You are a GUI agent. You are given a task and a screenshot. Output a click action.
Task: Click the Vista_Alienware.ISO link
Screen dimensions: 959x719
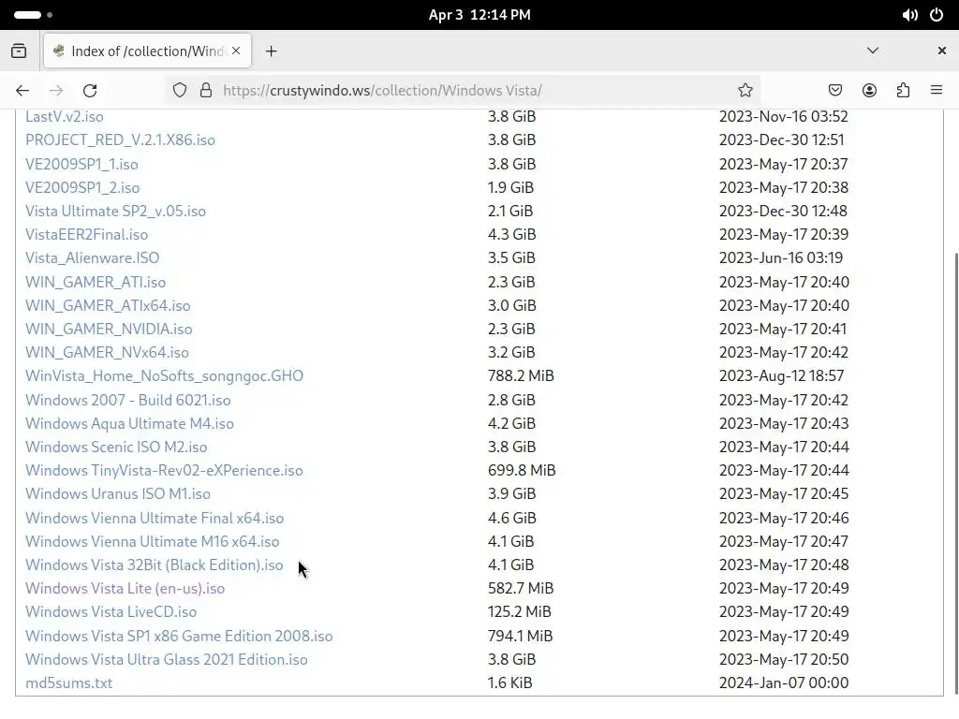pos(92,258)
